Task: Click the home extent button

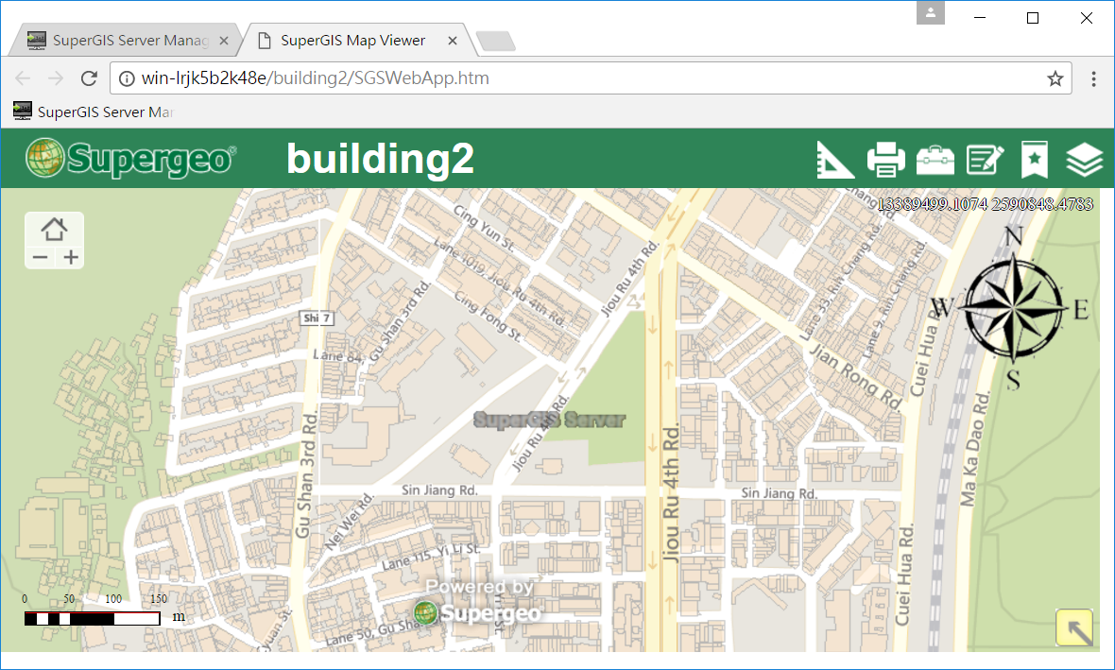Action: pyautogui.click(x=54, y=230)
